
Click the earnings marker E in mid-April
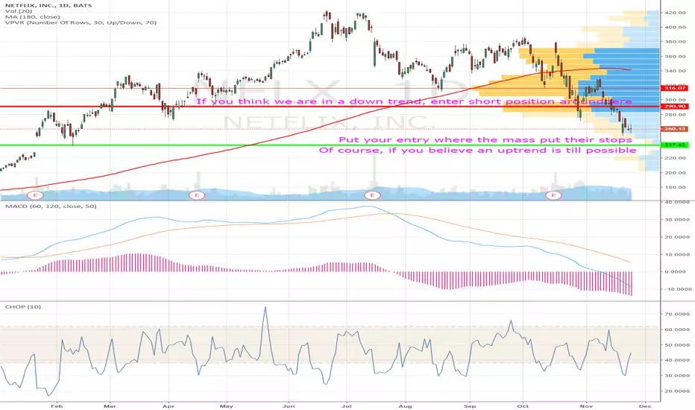pyautogui.click(x=197, y=195)
